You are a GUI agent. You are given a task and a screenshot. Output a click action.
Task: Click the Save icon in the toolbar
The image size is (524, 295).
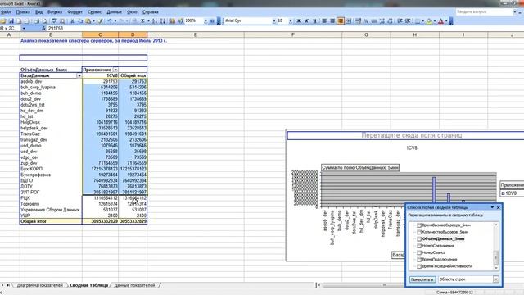(x=11, y=21)
